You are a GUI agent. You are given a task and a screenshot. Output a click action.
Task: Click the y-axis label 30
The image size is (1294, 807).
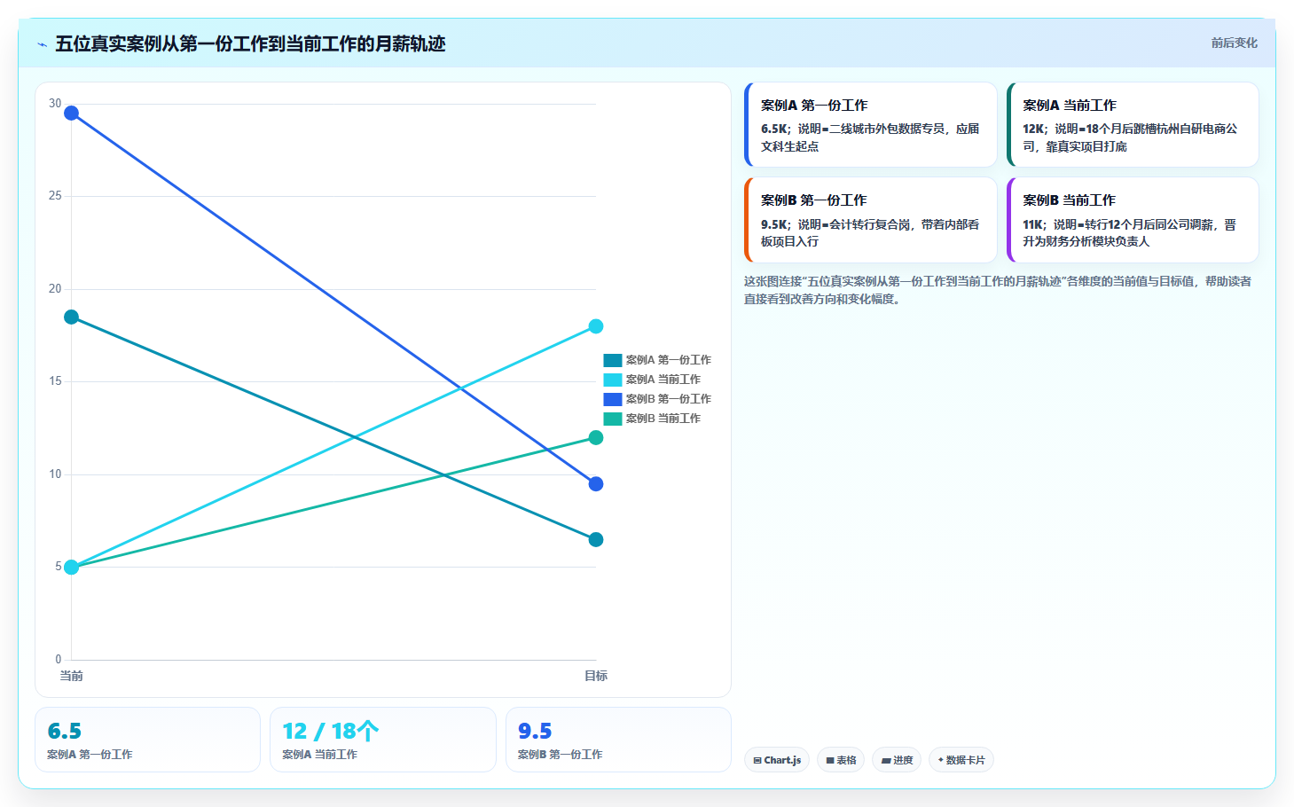coord(55,104)
